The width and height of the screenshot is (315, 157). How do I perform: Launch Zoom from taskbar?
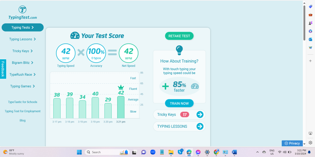[153, 152]
